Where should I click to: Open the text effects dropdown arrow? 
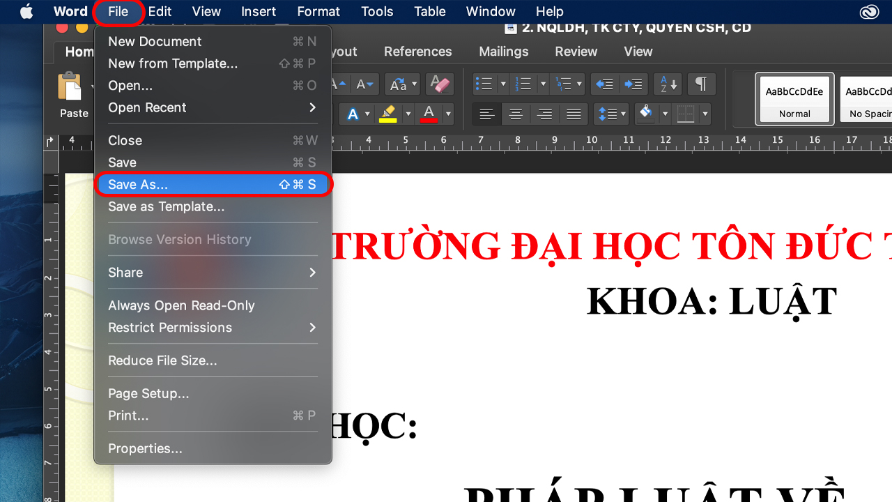tap(368, 114)
